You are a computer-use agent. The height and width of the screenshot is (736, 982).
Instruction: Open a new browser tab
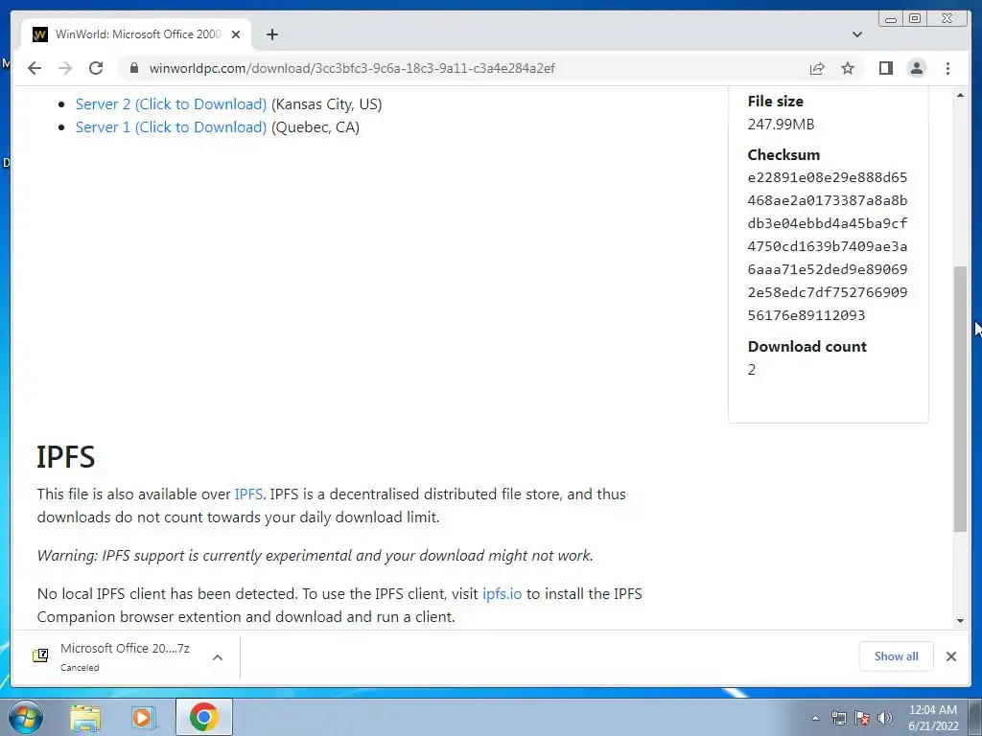pos(271,34)
